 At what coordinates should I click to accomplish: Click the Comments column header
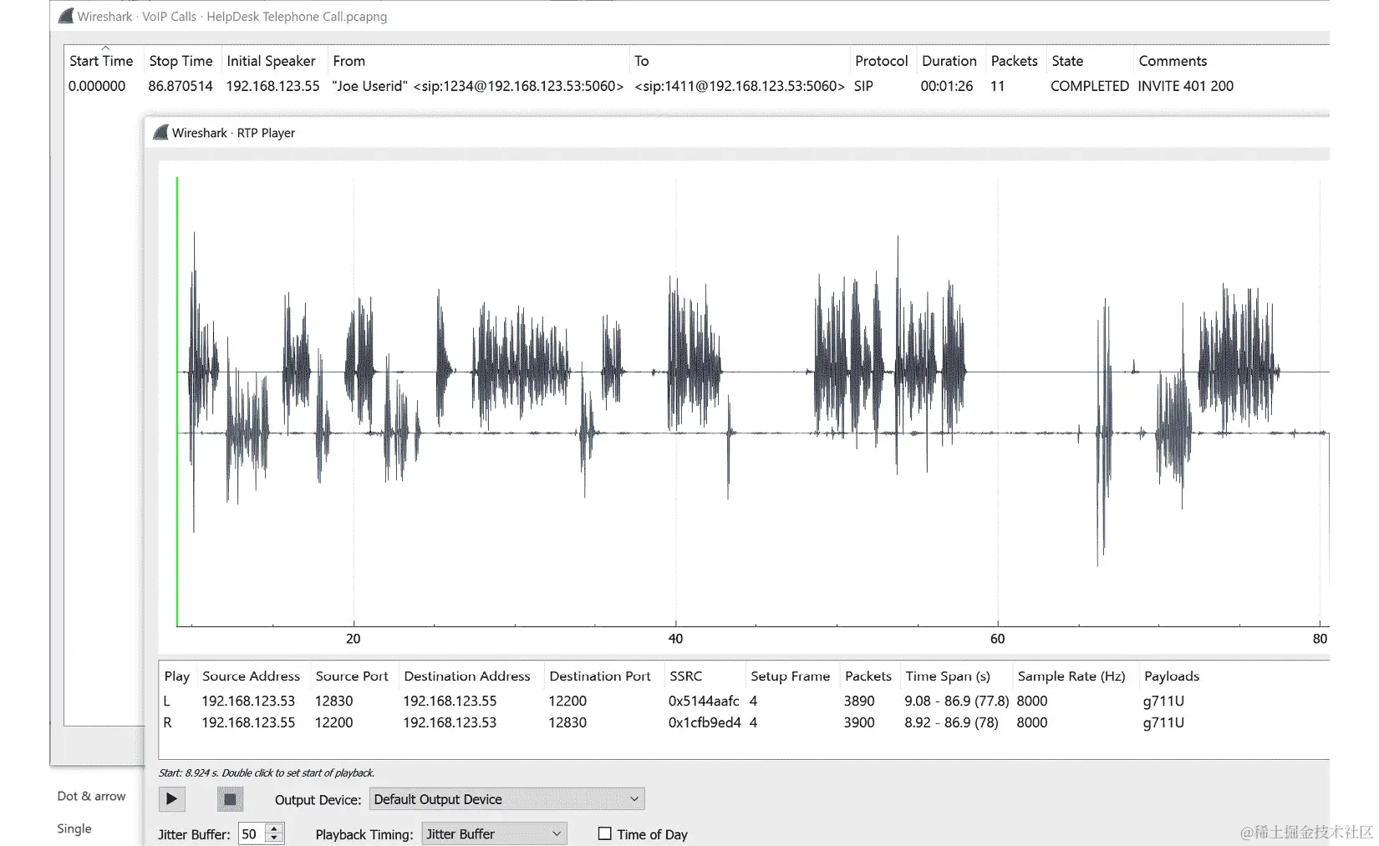point(1173,61)
